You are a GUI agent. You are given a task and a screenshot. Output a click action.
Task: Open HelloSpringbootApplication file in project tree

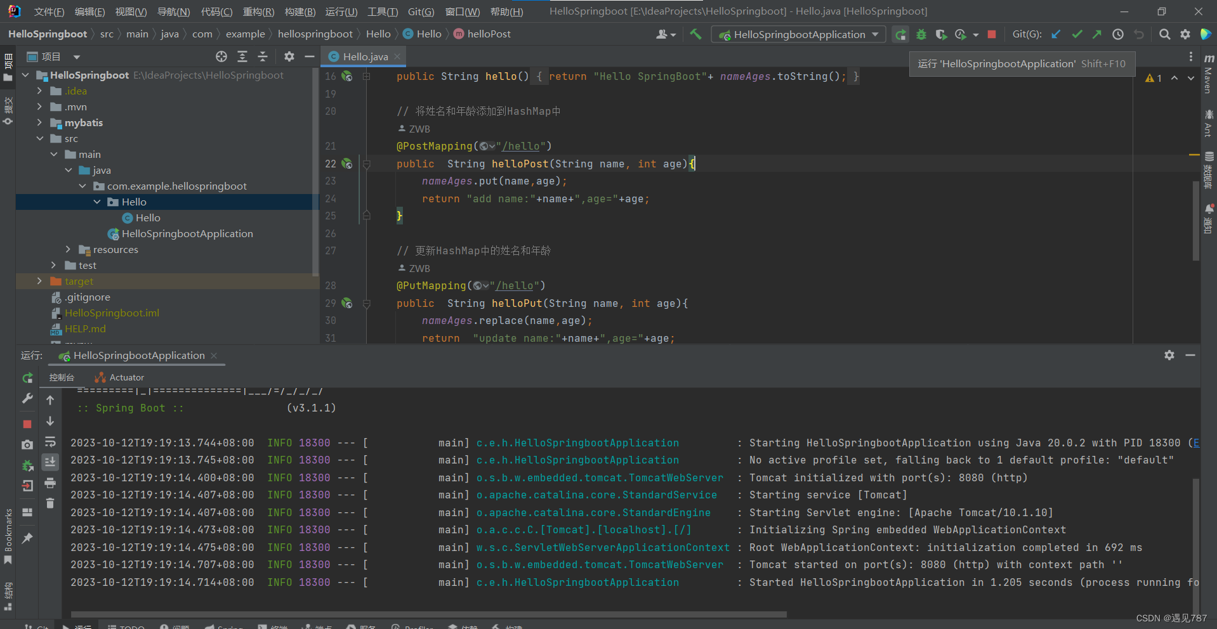click(x=187, y=233)
